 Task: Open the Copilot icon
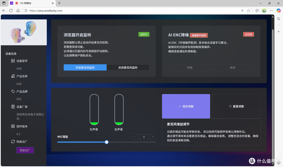279,11
